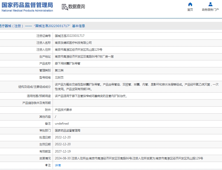The image size is (222, 170).
Task: Click the 有效期至 row label
Action: (x=45, y=151)
